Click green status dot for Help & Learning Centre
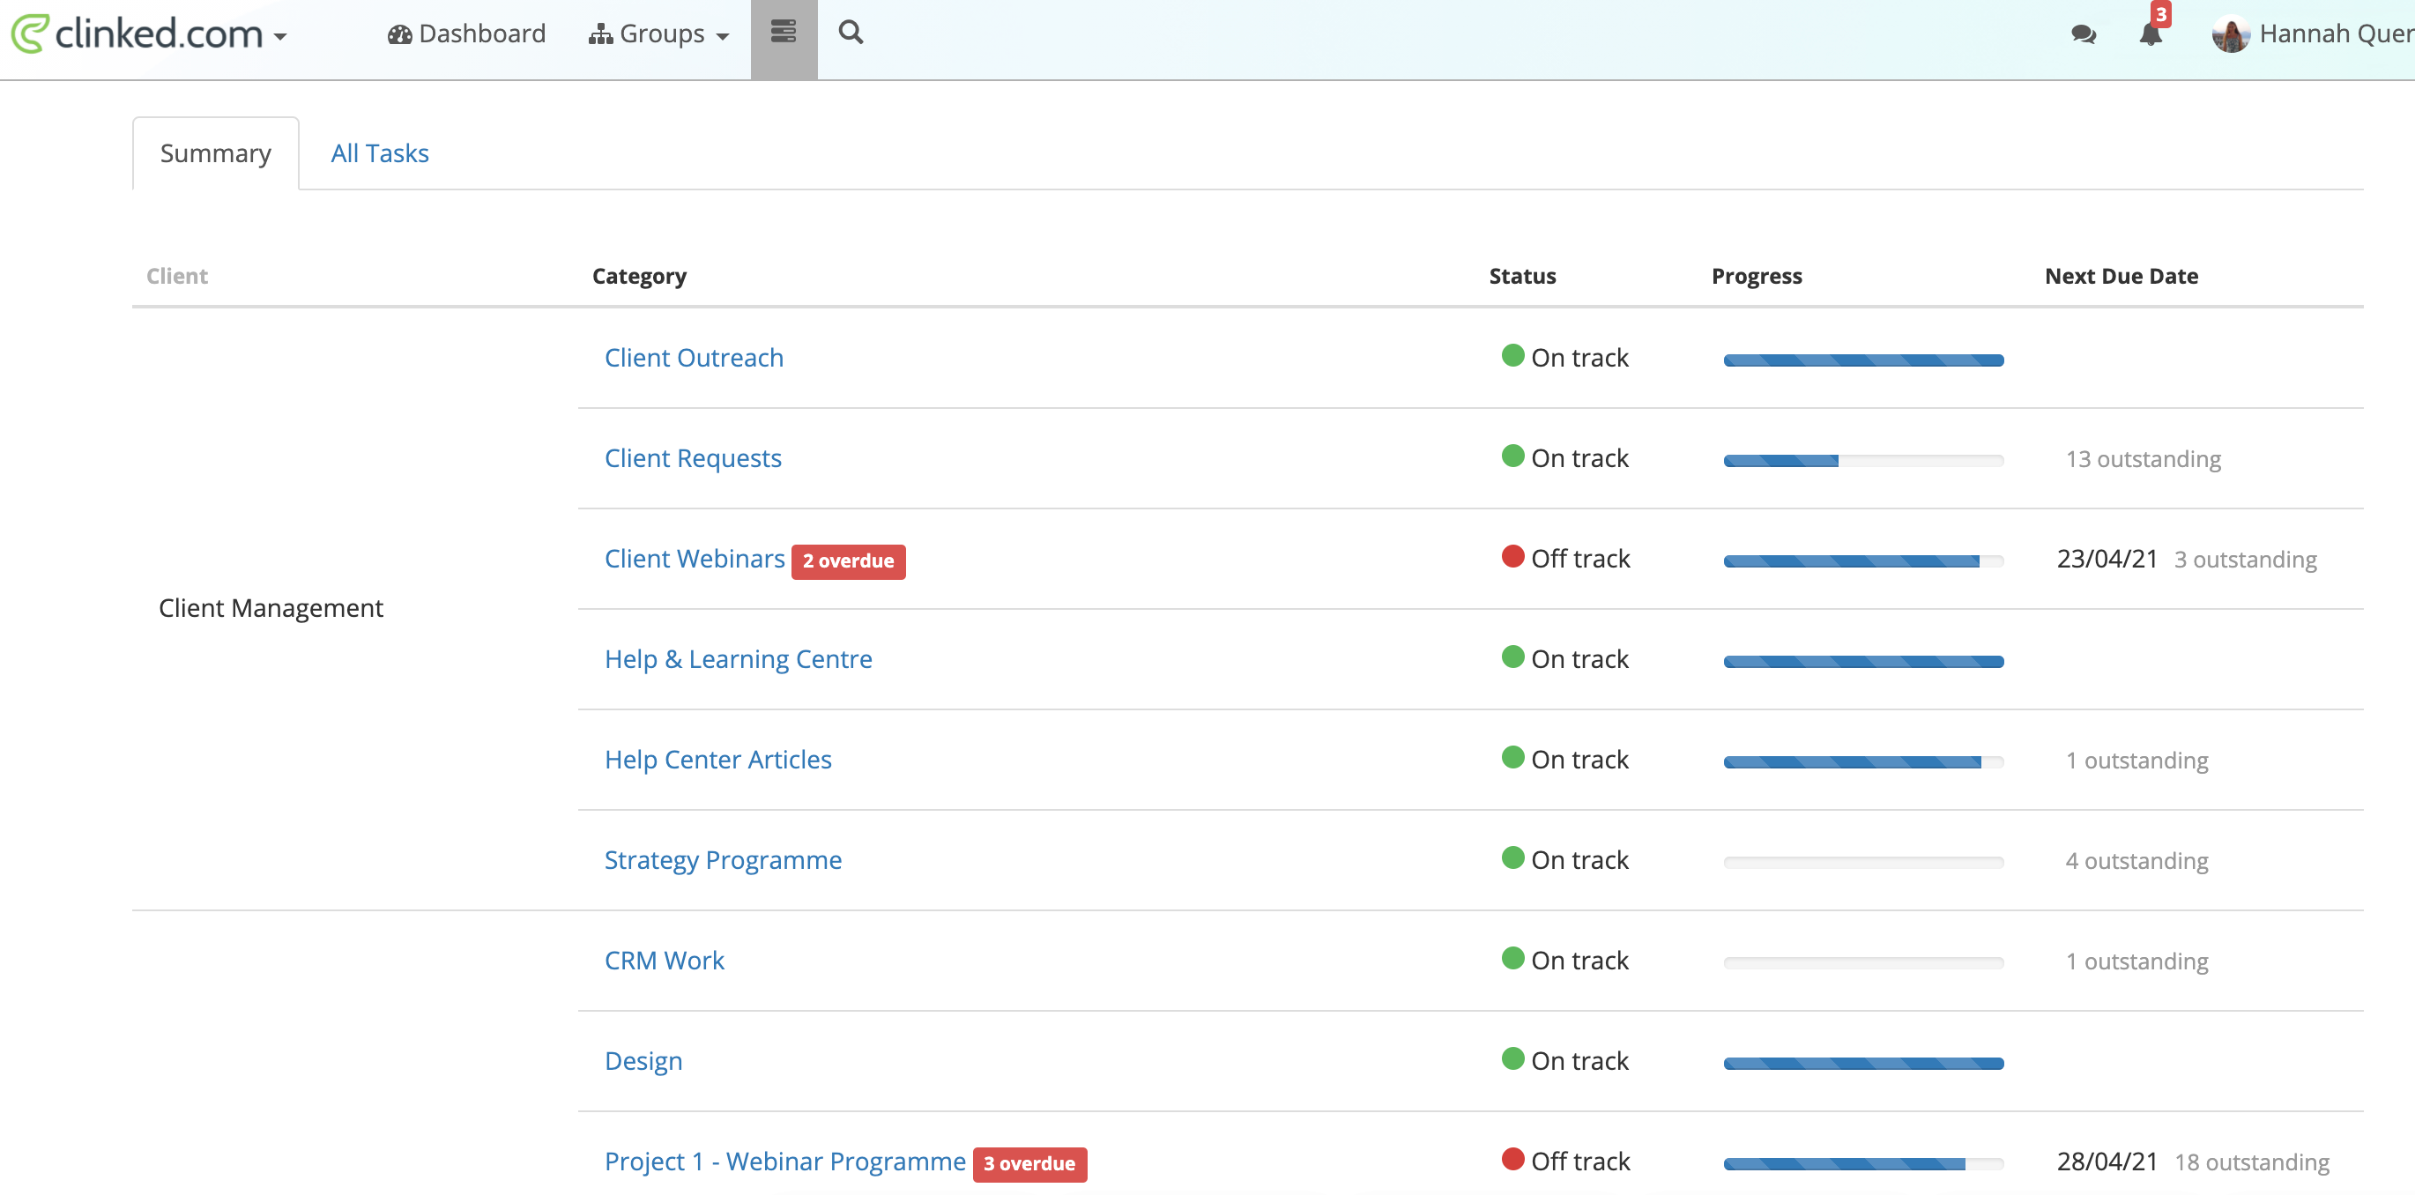Screen dimensions: 2415x1195 point(1512,656)
